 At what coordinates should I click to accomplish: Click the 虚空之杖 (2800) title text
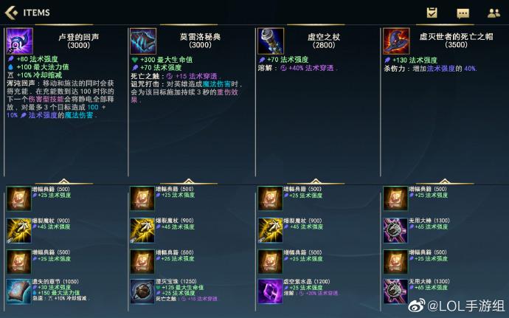tap(324, 41)
